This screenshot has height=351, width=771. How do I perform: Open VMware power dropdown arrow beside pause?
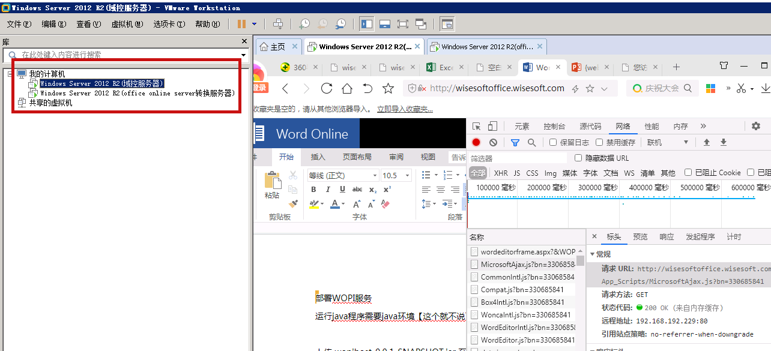coord(255,24)
